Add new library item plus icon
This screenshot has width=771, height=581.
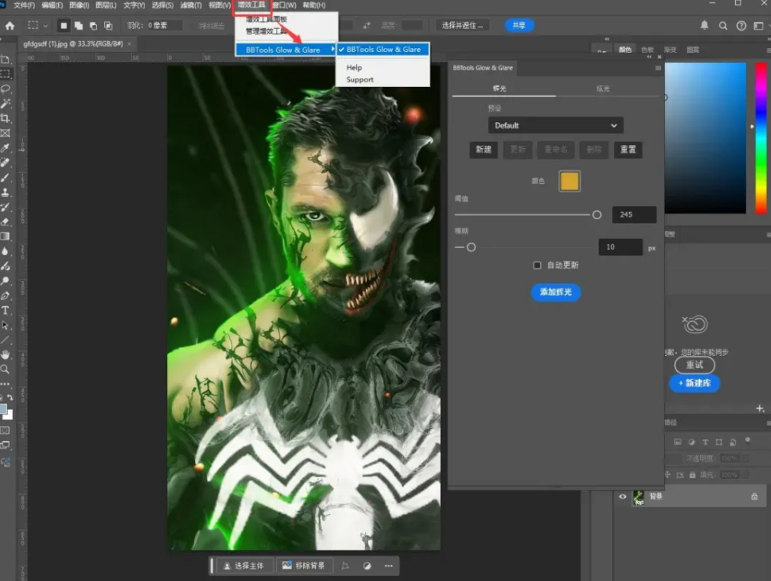coord(760,408)
